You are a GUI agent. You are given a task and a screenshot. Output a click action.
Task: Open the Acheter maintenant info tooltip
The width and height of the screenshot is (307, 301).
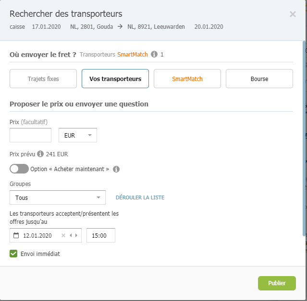point(116,169)
